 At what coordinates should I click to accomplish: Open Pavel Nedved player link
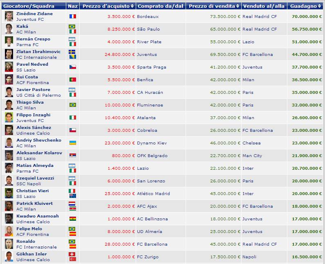(x=32, y=64)
